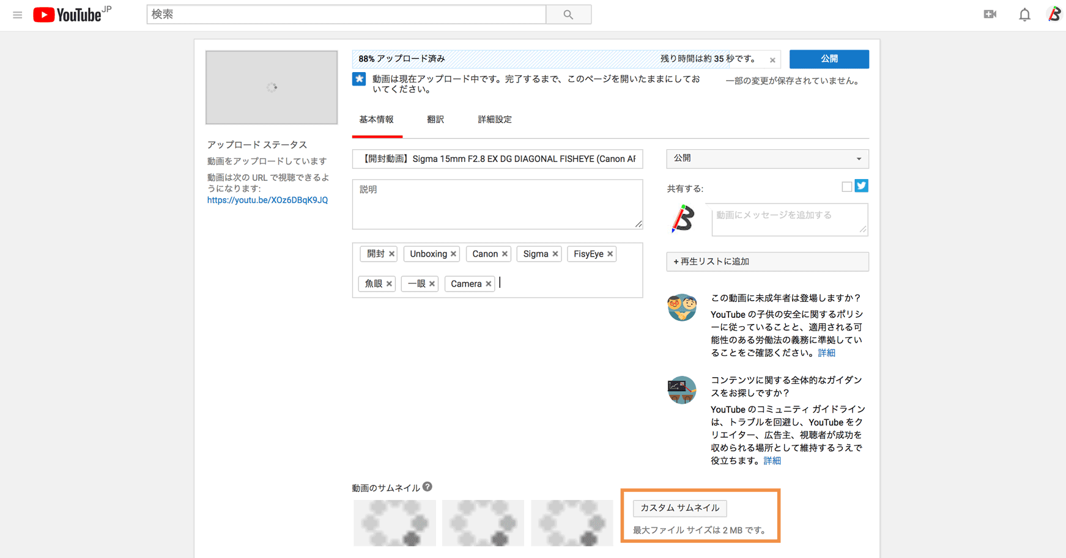Image resolution: width=1066 pixels, height=558 pixels.
Task: Click the blue 公開 publish button
Action: tap(829, 59)
